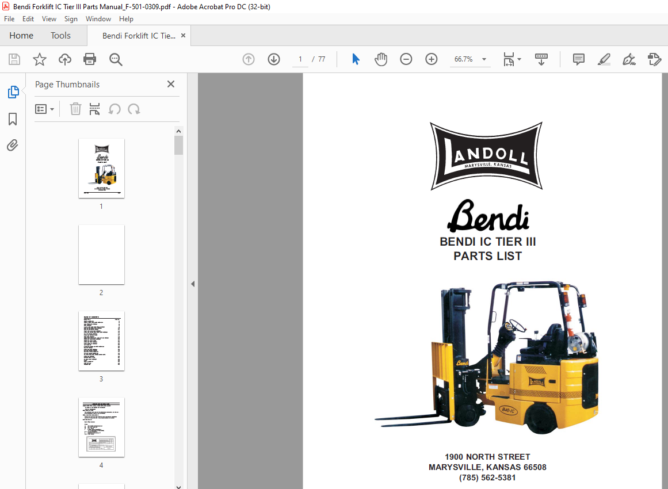668x489 pixels.
Task: Open the File menu
Action: click(9, 19)
